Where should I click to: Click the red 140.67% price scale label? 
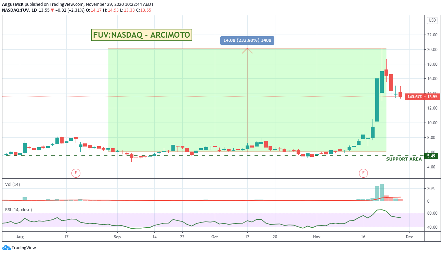pyautogui.click(x=414, y=97)
